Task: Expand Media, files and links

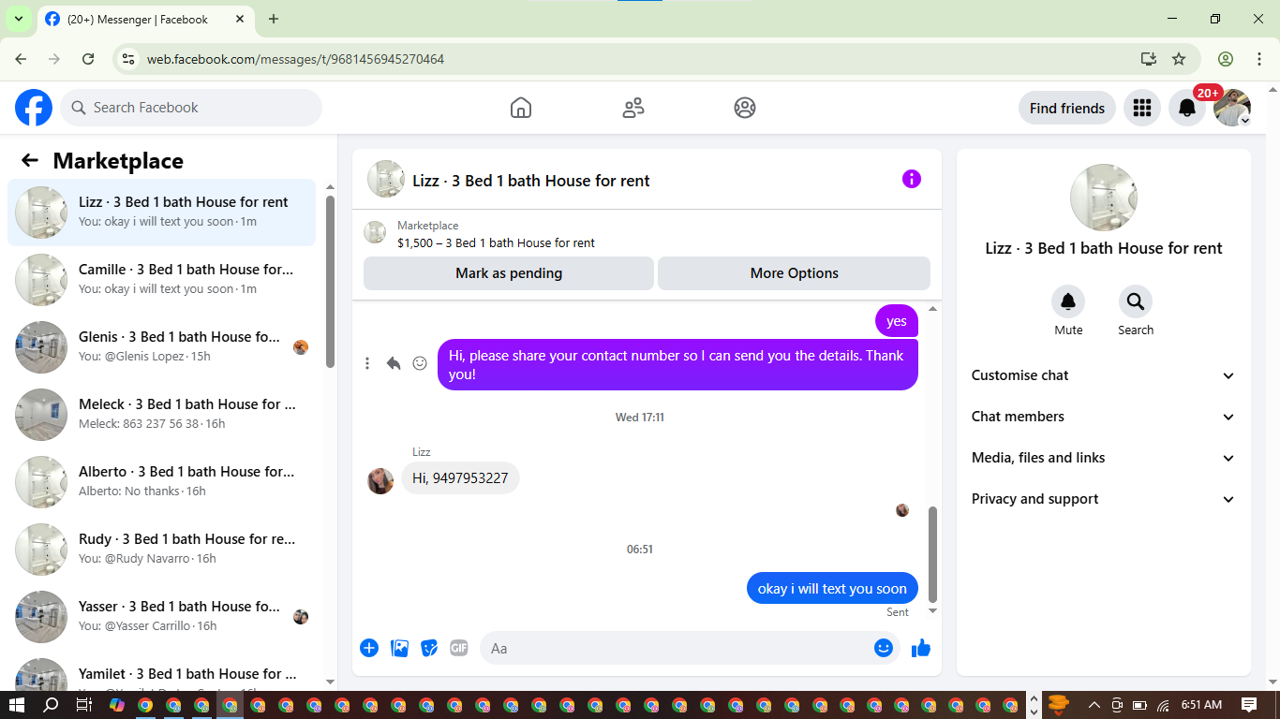Action: tap(1104, 458)
